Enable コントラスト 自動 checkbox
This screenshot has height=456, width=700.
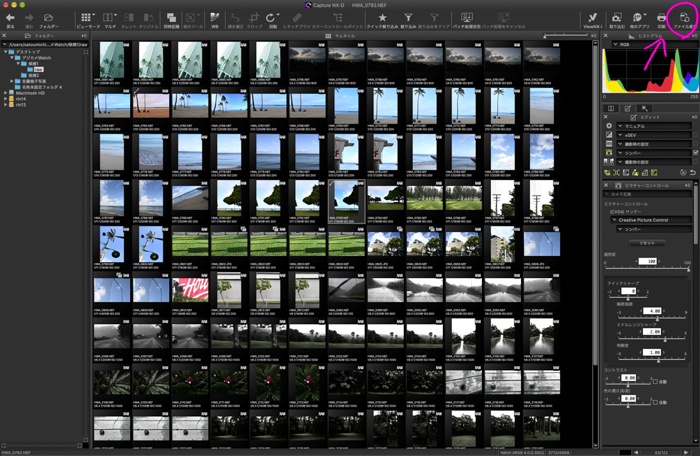(656, 381)
